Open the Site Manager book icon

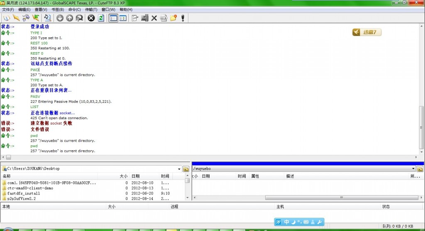7,18
